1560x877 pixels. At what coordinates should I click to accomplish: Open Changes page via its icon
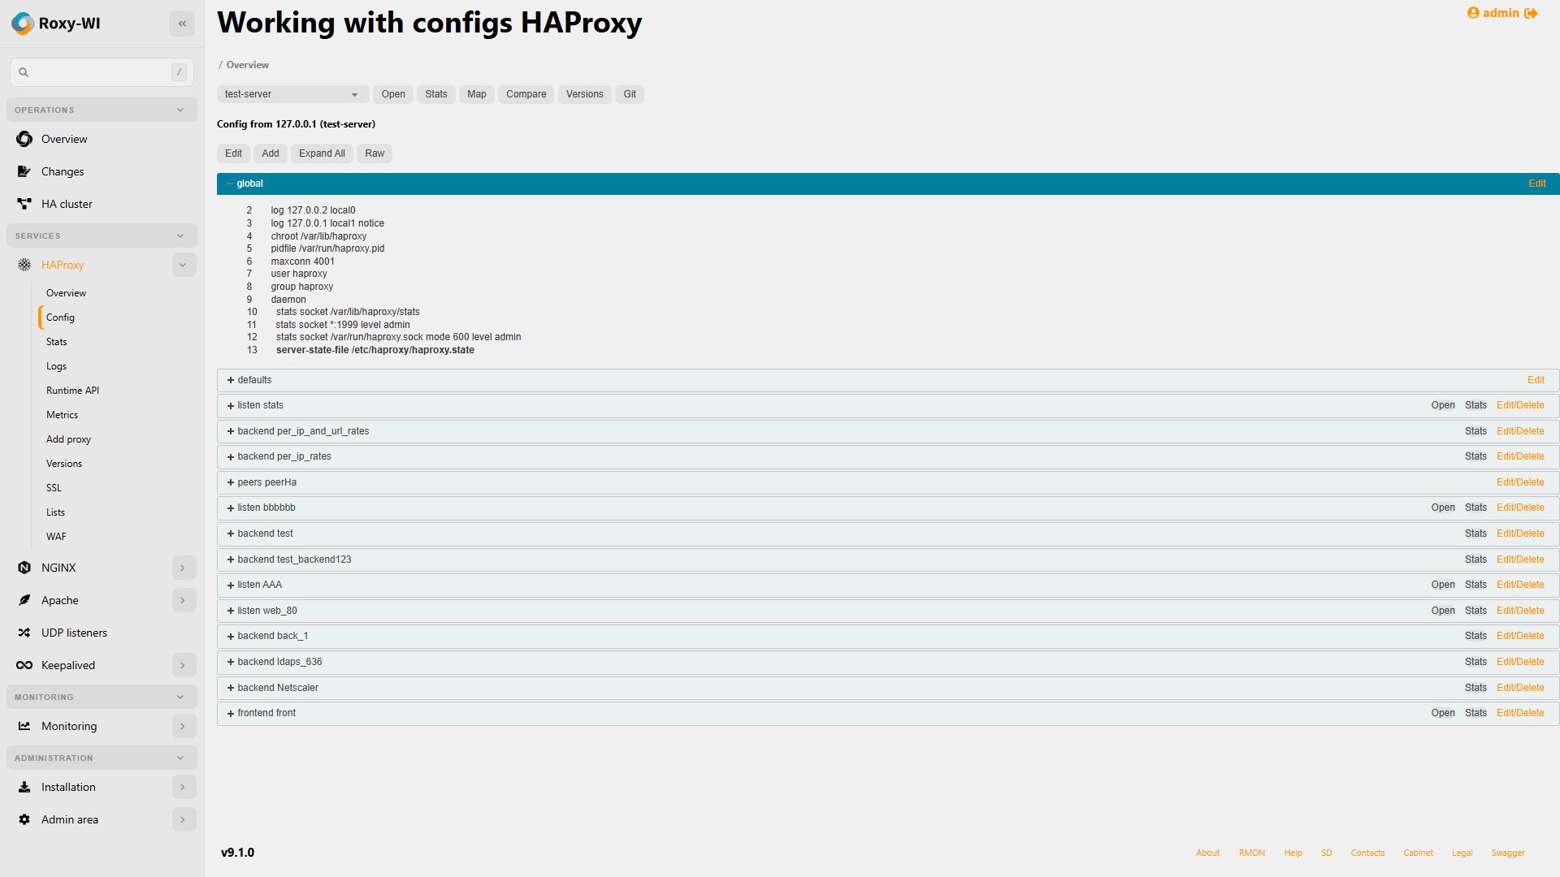[24, 171]
